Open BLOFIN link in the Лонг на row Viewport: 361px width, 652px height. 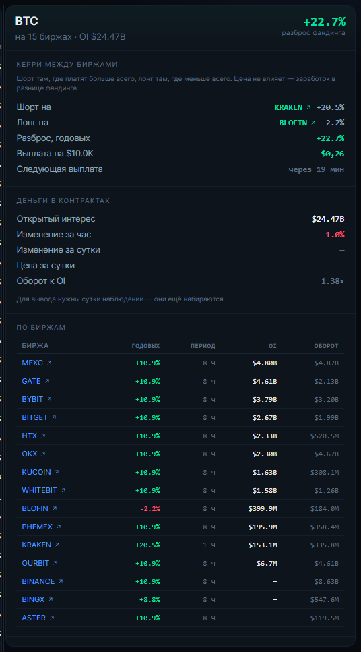pyautogui.click(x=298, y=123)
